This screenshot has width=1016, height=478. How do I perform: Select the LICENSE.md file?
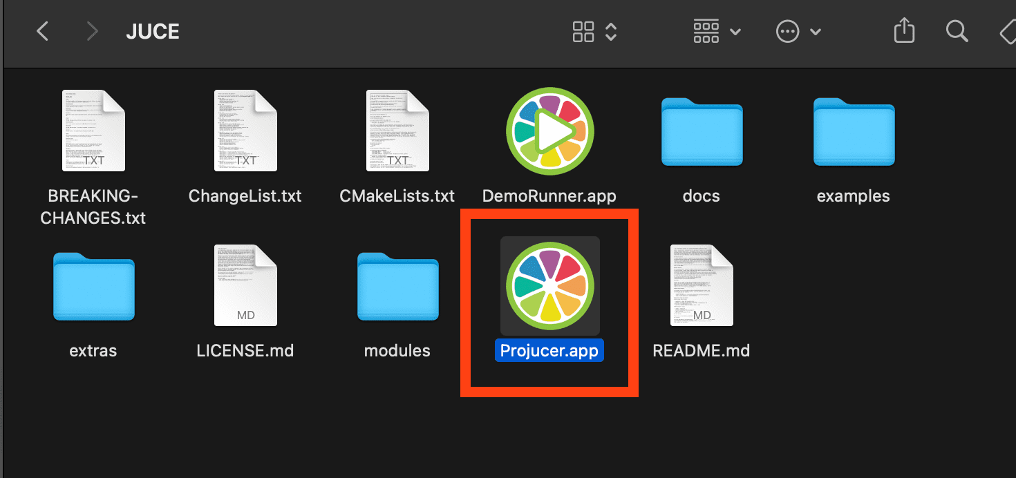tap(245, 285)
